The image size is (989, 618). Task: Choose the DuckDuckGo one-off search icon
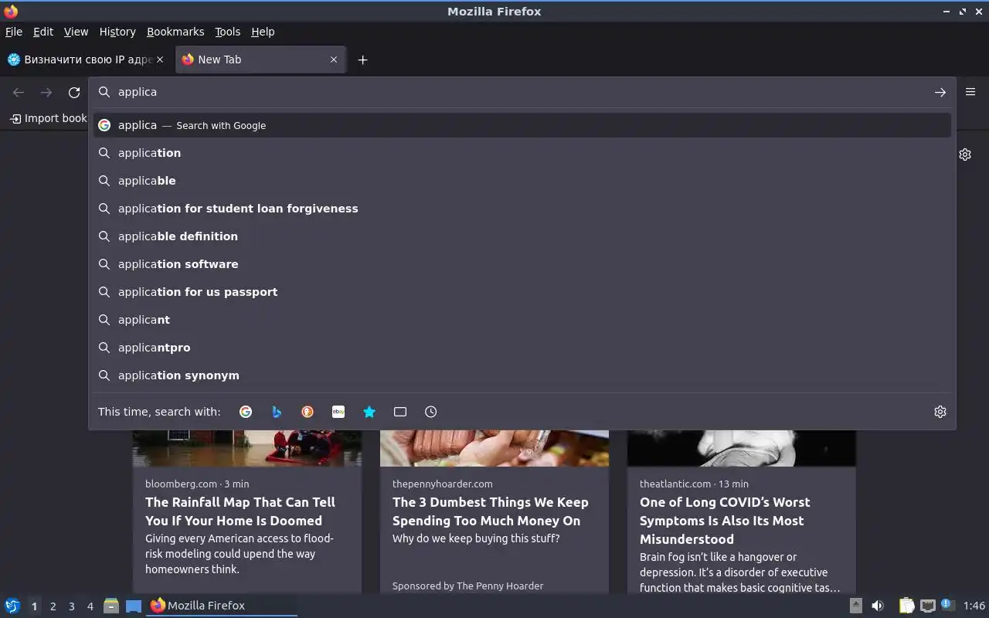[308, 412]
